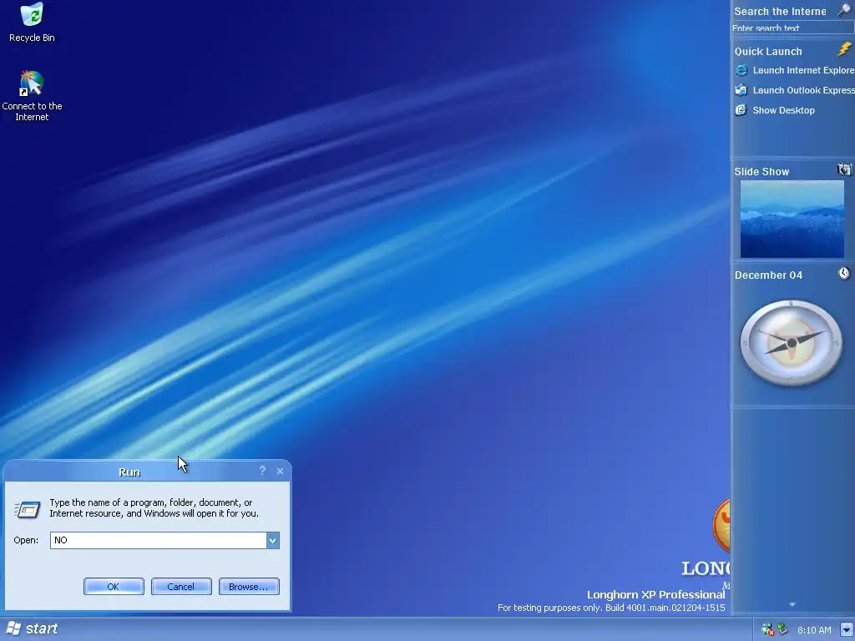The image size is (855, 641).
Task: Click the Quick Launch heading text
Action: (x=768, y=52)
